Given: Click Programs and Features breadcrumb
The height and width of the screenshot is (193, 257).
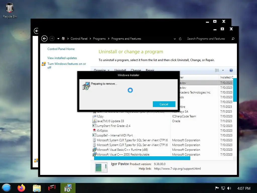Looking at the screenshot, I should click(126, 39).
